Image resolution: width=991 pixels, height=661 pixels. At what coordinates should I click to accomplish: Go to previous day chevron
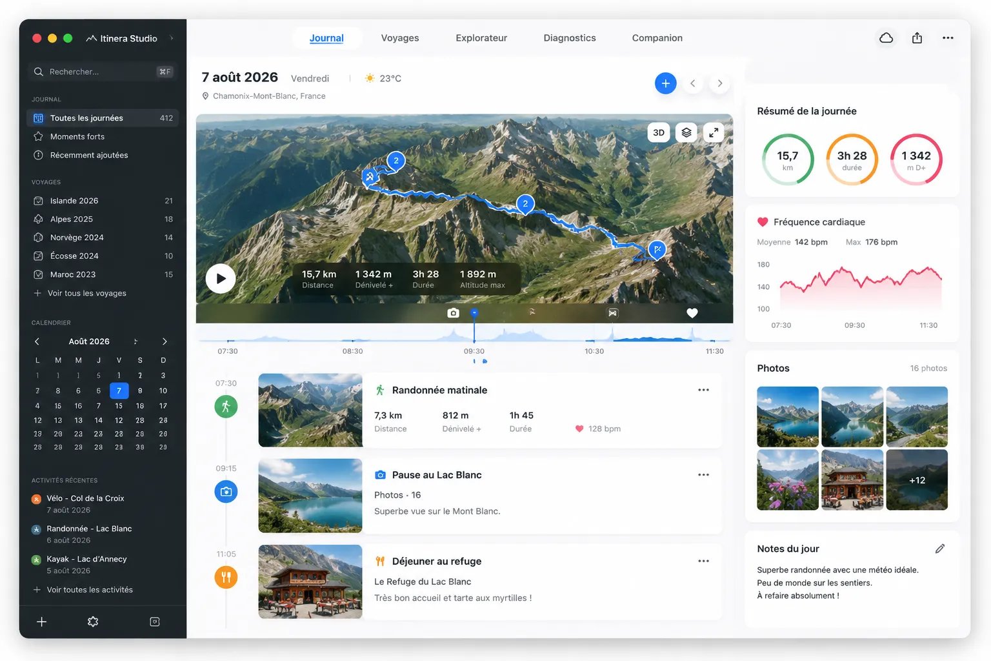692,83
